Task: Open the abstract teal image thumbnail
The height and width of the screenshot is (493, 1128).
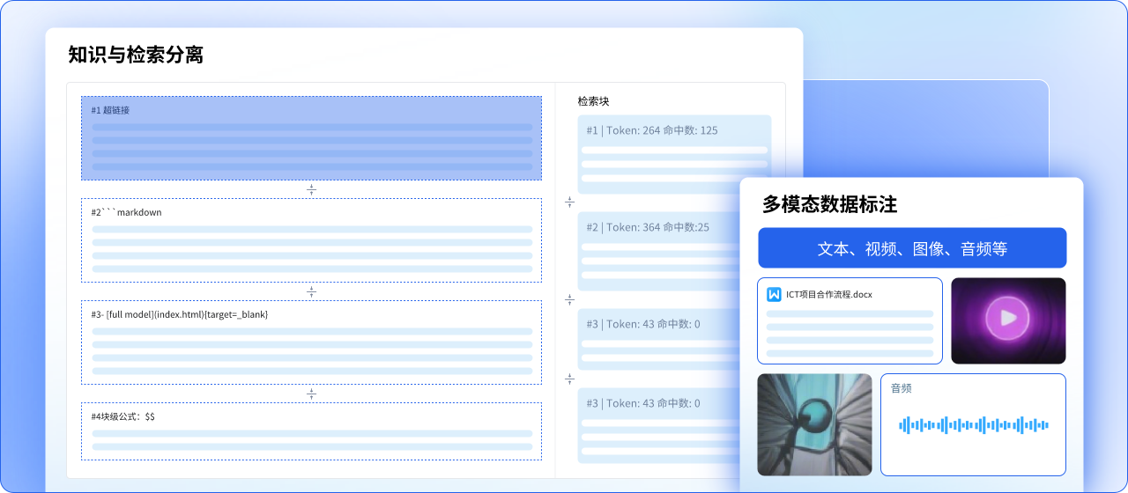Action: [814, 424]
